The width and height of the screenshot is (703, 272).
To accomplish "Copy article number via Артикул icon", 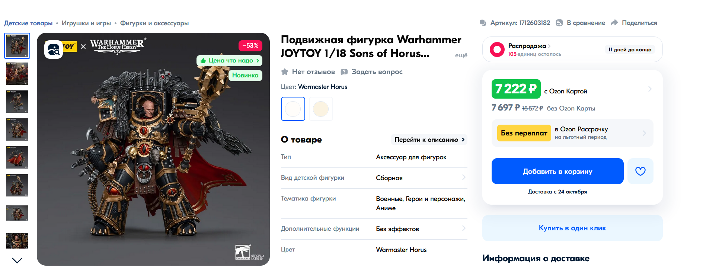I will coord(483,23).
